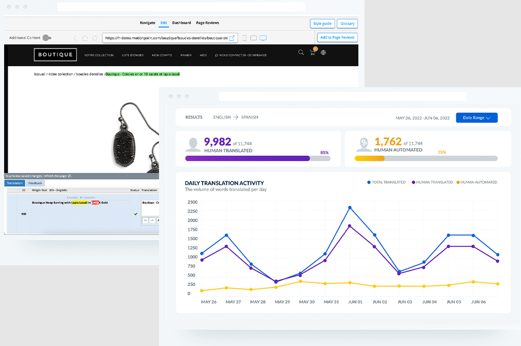
Task: Click the reload icon beside the URL field
Action: [95, 38]
